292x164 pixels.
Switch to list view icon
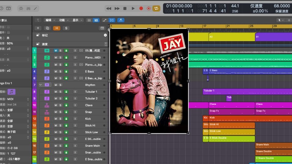96,20
